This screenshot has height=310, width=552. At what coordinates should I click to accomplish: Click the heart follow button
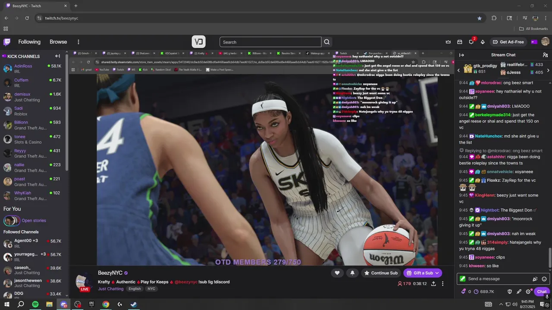click(x=337, y=273)
